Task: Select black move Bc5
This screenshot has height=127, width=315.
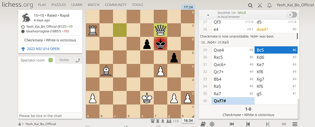Action: click(276, 50)
